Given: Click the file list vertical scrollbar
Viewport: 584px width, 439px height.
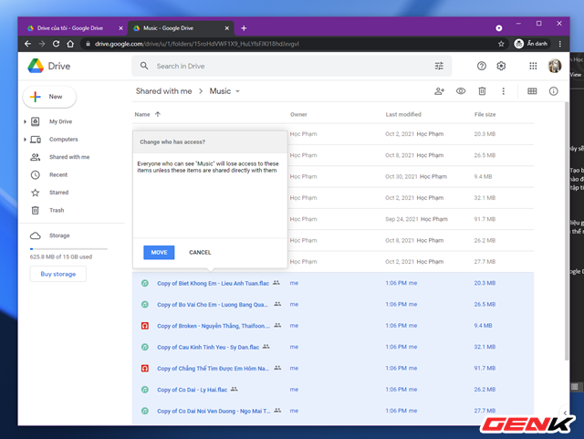Looking at the screenshot, I should click(x=567, y=231).
